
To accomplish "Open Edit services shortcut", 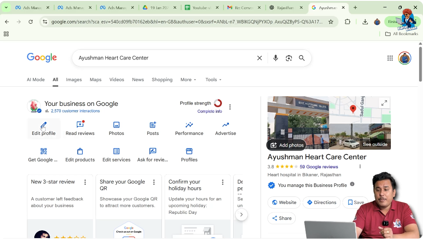I will pyautogui.click(x=116, y=155).
